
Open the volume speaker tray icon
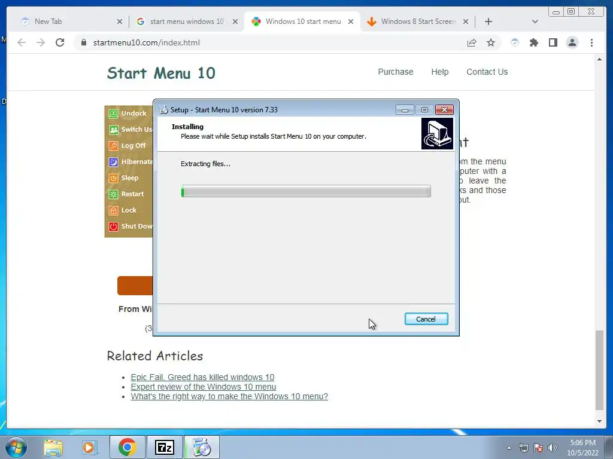coord(553,448)
